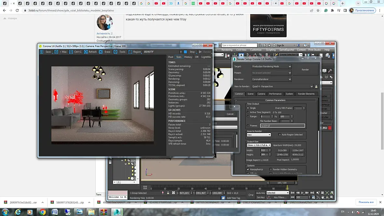384x216 pixels.
Task: Open Area to Render View dropdown
Action: click(259, 135)
